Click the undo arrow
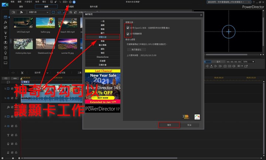Image resolution: width=266 pixels, height=160 pixels. (56, 2)
